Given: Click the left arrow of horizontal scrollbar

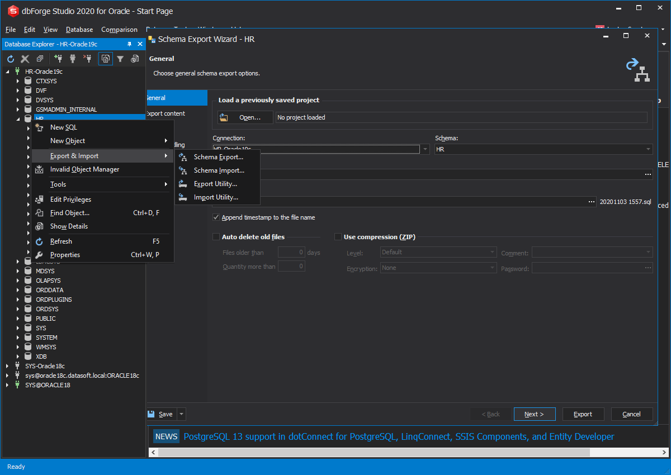Looking at the screenshot, I should pyautogui.click(x=152, y=452).
